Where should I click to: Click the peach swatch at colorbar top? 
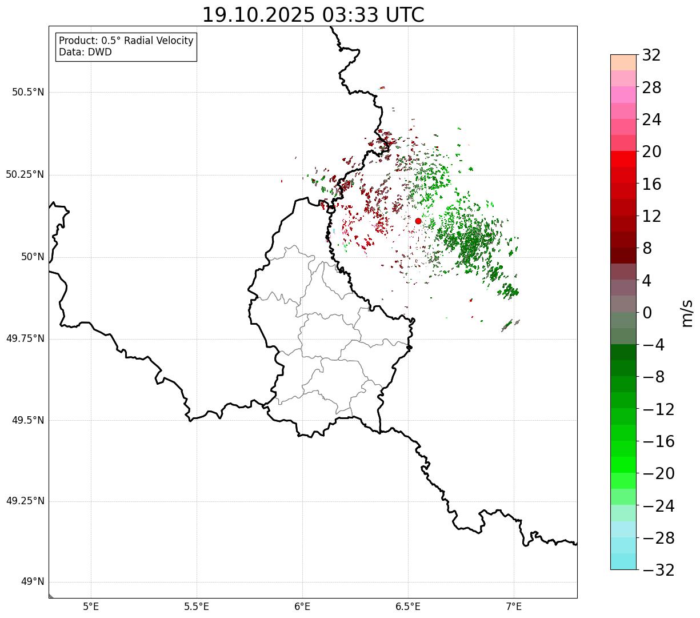623,62
